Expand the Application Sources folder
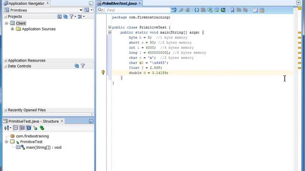305x171 pixels. (12, 29)
